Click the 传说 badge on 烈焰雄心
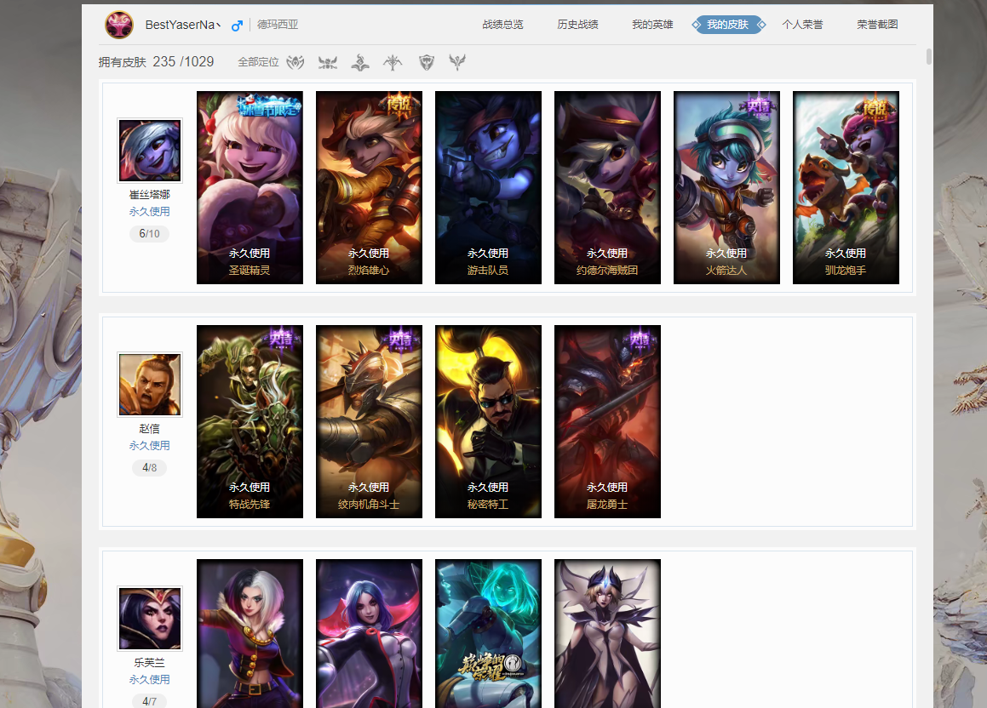The width and height of the screenshot is (987, 708). (400, 104)
